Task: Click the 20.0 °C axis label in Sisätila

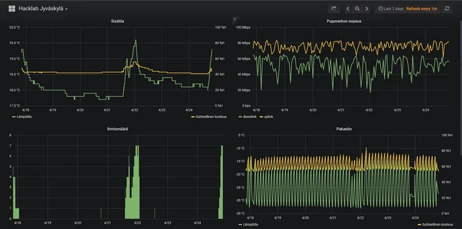Action: 14,27
